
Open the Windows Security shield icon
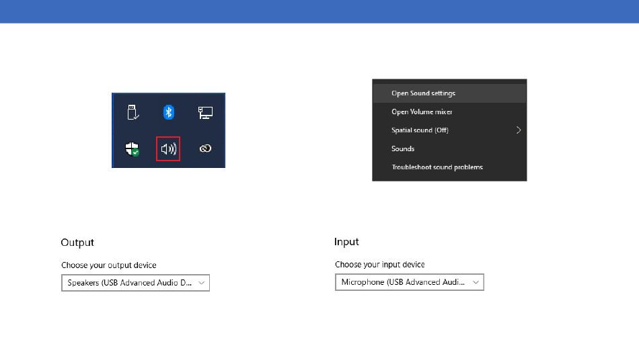pos(132,149)
